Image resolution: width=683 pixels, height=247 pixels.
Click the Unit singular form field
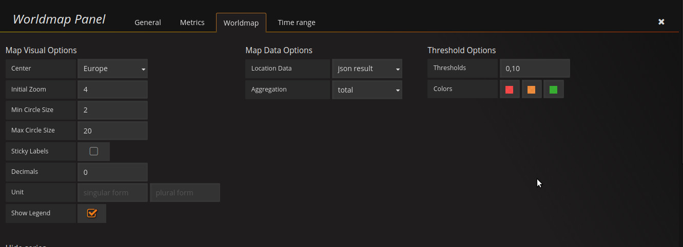(112, 192)
